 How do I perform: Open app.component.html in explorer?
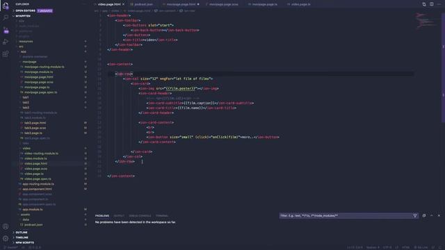pos(37,189)
